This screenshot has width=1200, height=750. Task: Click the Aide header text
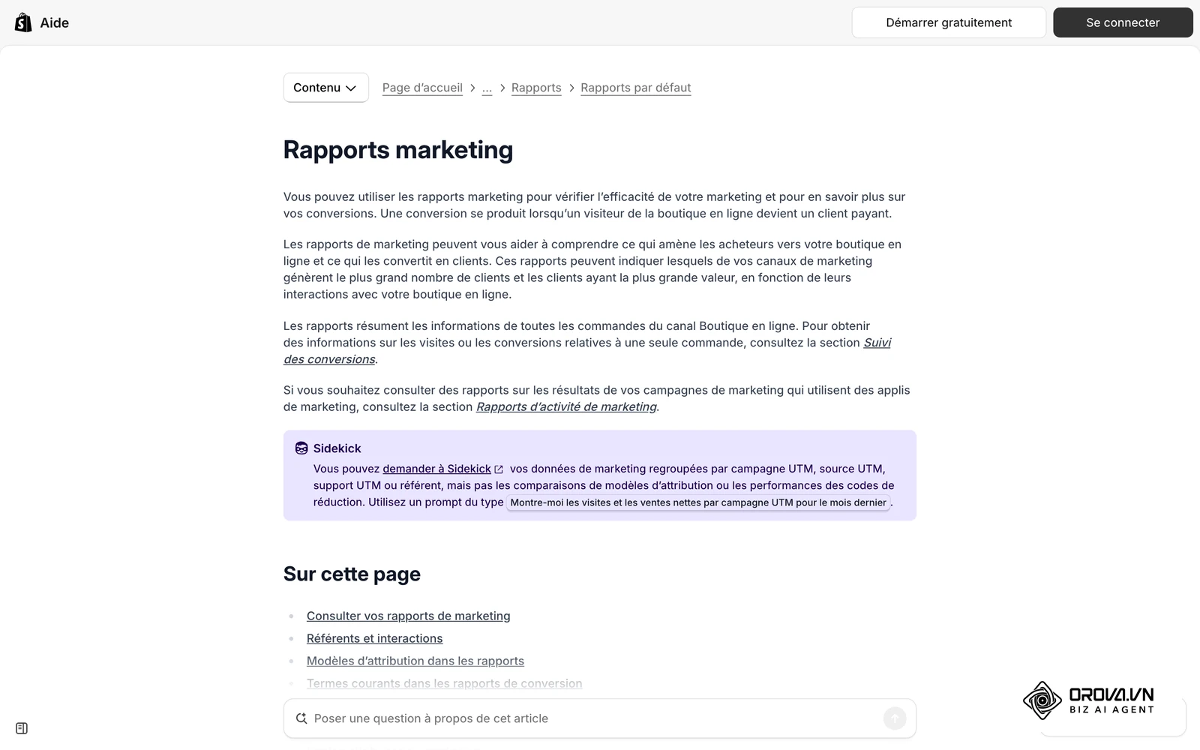[x=54, y=22]
